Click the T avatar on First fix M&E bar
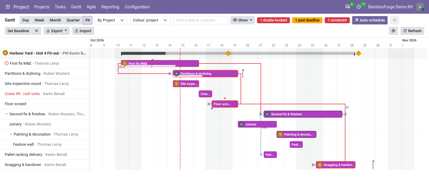The height and width of the screenshot is (177, 429). [x=125, y=63]
